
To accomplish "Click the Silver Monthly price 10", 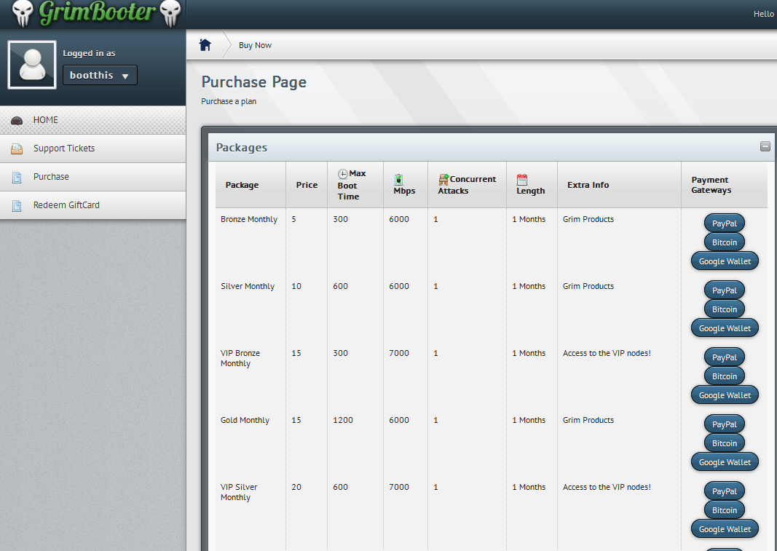I will [x=296, y=286].
